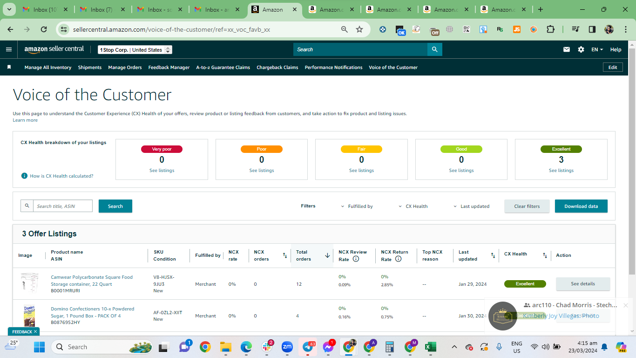Screen dimensions: 636x358
Task: Click the teal Search button by the ASIN field
Action: click(115, 206)
